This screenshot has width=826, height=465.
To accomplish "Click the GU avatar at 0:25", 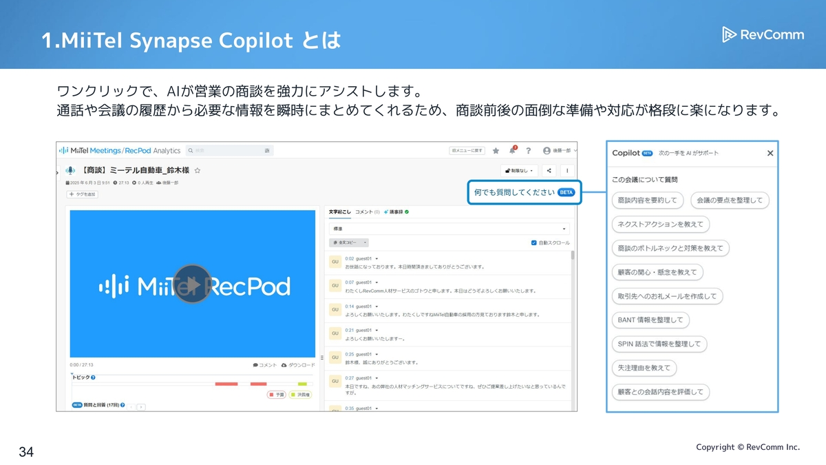I will point(335,358).
